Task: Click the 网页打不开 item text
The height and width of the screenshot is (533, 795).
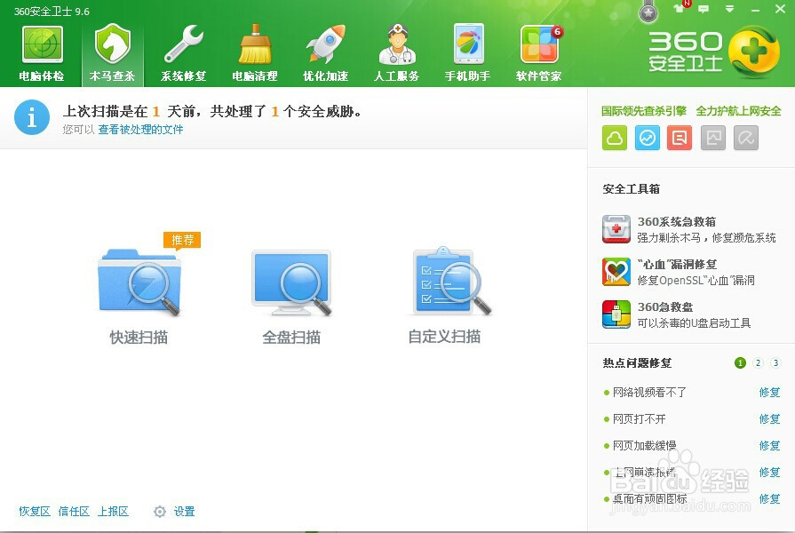Action: [x=640, y=419]
